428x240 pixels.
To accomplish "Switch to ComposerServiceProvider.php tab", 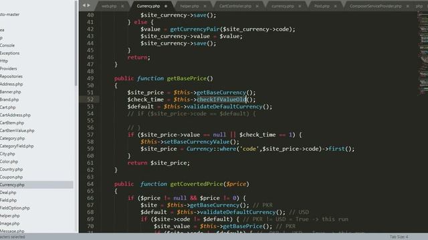I will tap(376, 6).
